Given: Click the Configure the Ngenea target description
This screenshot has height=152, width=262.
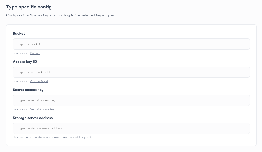Looking at the screenshot, I should click(x=60, y=15).
